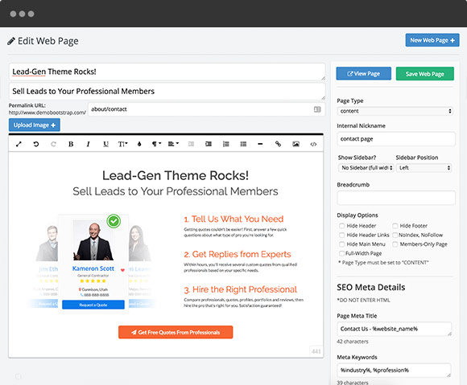
Task: Click heart icon on Kameron Scott card
Action: (122, 270)
